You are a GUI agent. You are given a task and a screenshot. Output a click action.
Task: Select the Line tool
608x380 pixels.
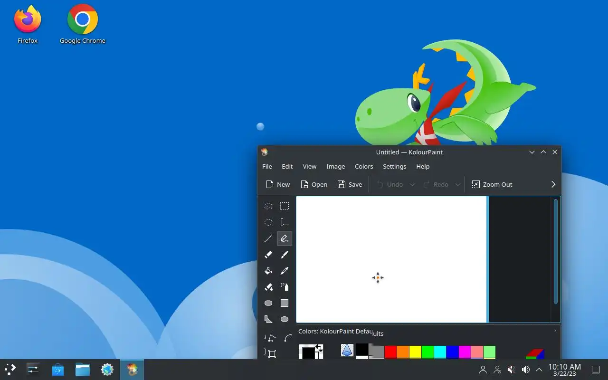(268, 238)
